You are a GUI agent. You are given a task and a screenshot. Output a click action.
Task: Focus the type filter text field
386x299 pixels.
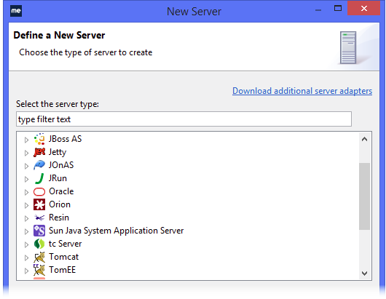coord(184,119)
